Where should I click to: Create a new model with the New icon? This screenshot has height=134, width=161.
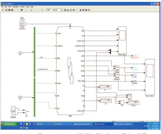(x=3, y=10)
